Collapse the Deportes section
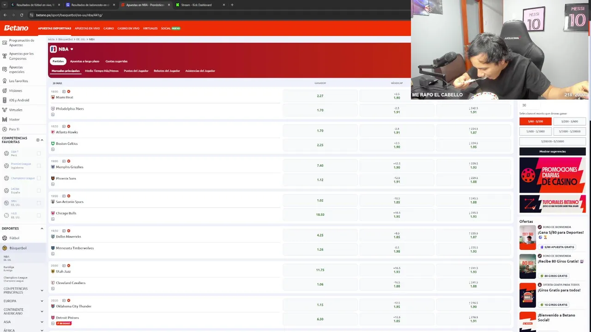Screen dimensions: 591x332 click(x=42, y=228)
